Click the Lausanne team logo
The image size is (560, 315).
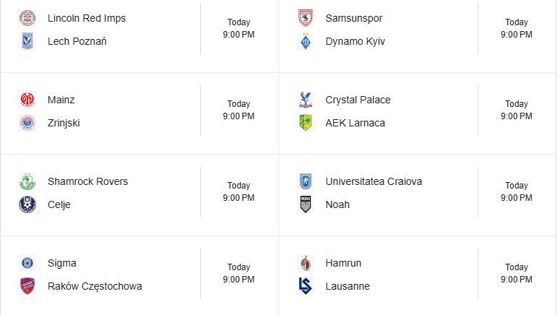pos(306,286)
